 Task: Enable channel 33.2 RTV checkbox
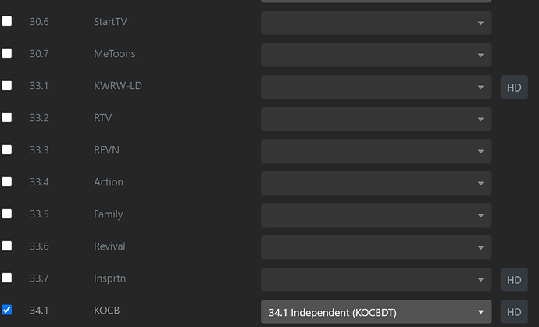7,117
